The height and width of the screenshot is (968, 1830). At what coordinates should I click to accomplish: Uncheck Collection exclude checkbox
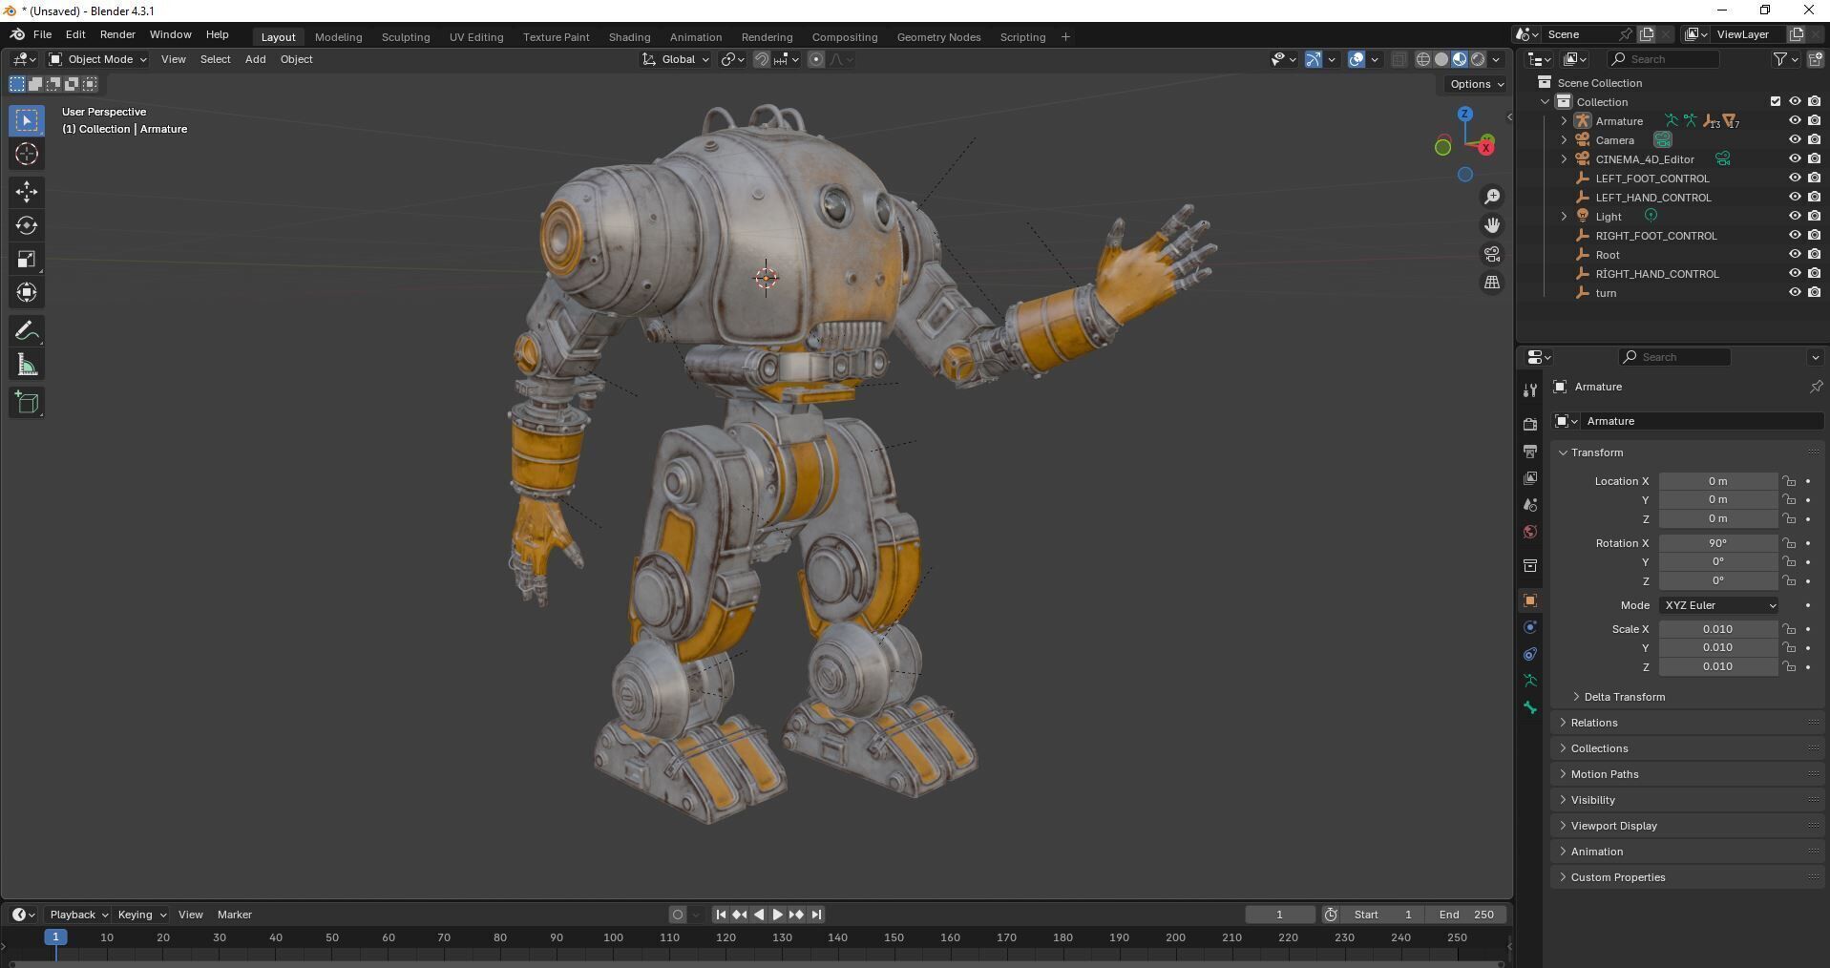coord(1776,101)
